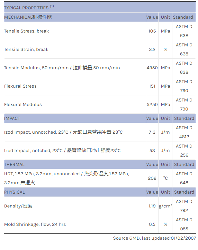Click the THERMAL section header
Viewport: 198px width, 250px height.
[x=14, y=164]
